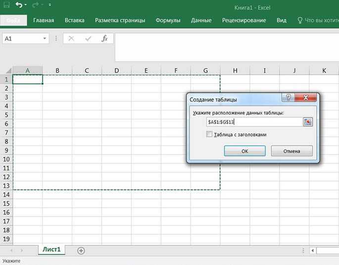Select column C header
This screenshot has width=339, height=265.
tap(87, 71)
